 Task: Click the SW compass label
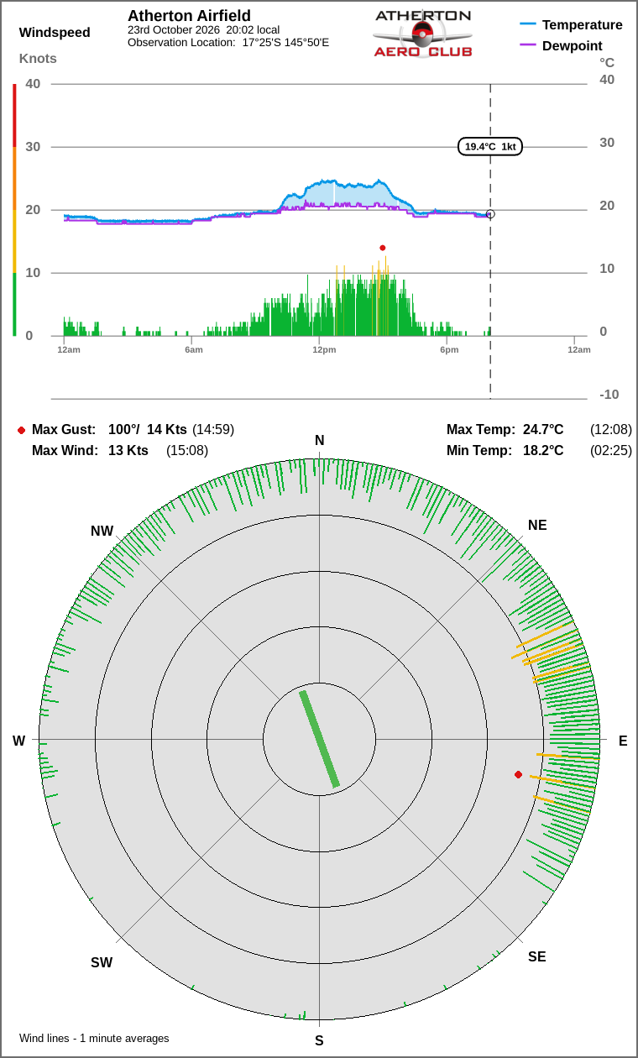[102, 963]
